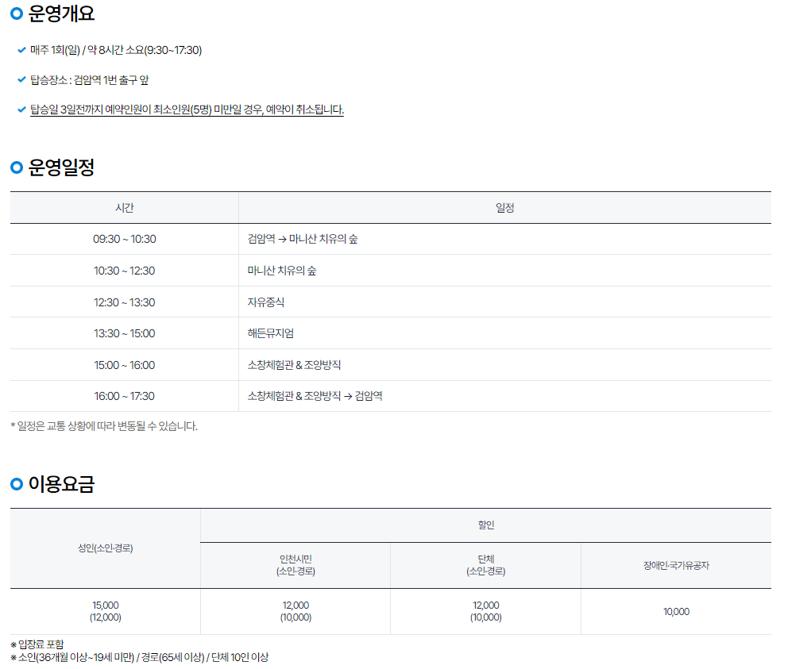Click the blue circle bullet beside 운영개요
Image resolution: width=788 pixels, height=669 pixels.
(17, 13)
